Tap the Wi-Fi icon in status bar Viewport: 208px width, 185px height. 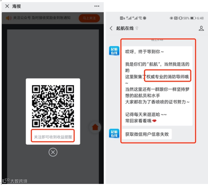coord(140,18)
